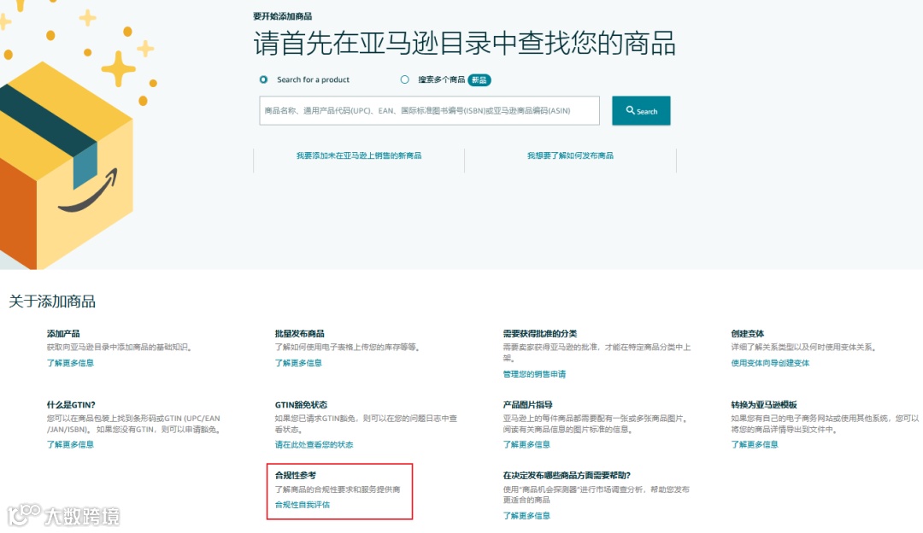Open 请在此处查看您的状态 link

(x=314, y=445)
